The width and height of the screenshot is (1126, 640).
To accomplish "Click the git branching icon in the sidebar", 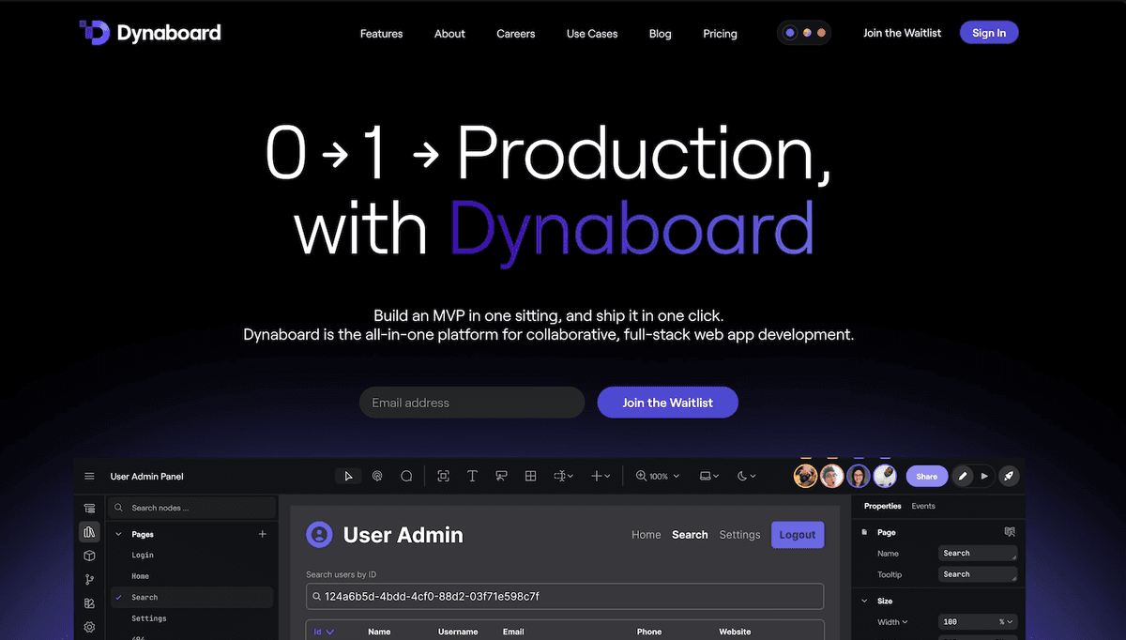I will pos(89,579).
